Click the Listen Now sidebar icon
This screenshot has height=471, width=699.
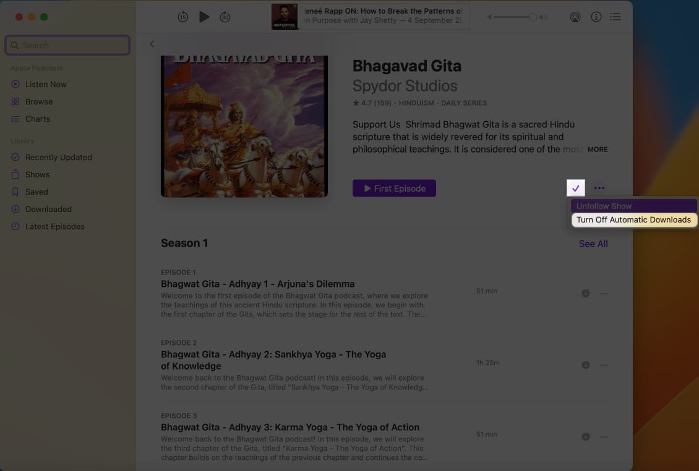tap(15, 84)
